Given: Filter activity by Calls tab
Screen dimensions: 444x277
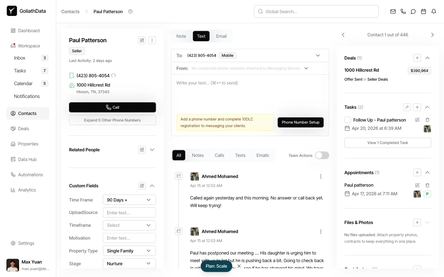Looking at the screenshot, I should coord(219,155).
